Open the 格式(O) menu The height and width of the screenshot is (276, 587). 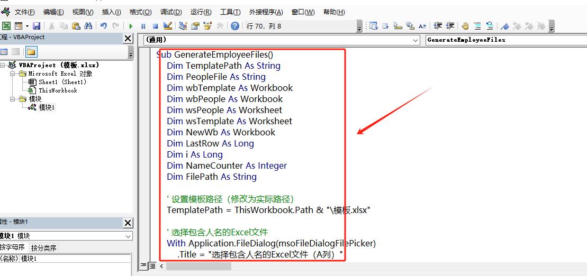tap(140, 12)
